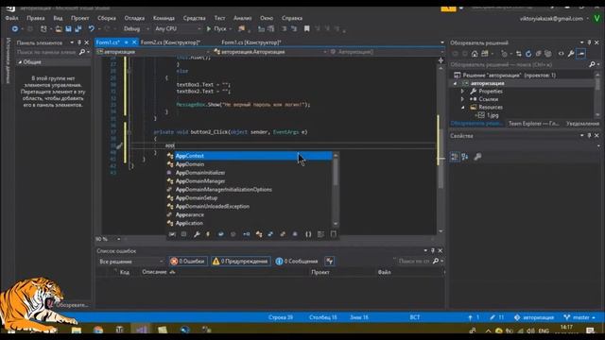Switch to Form2.cs [Конструктор] tab

(x=170, y=42)
